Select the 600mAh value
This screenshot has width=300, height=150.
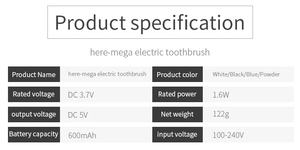click(82, 136)
